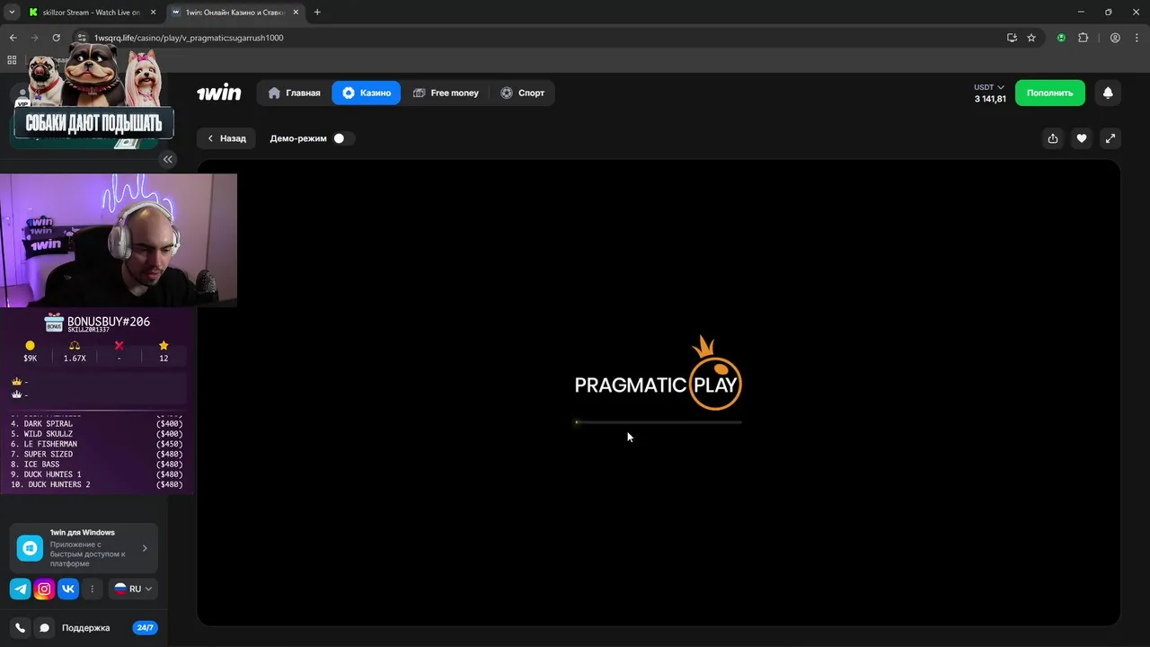
Task: Open Chrome's three-dot menu
Action: (x=1136, y=38)
